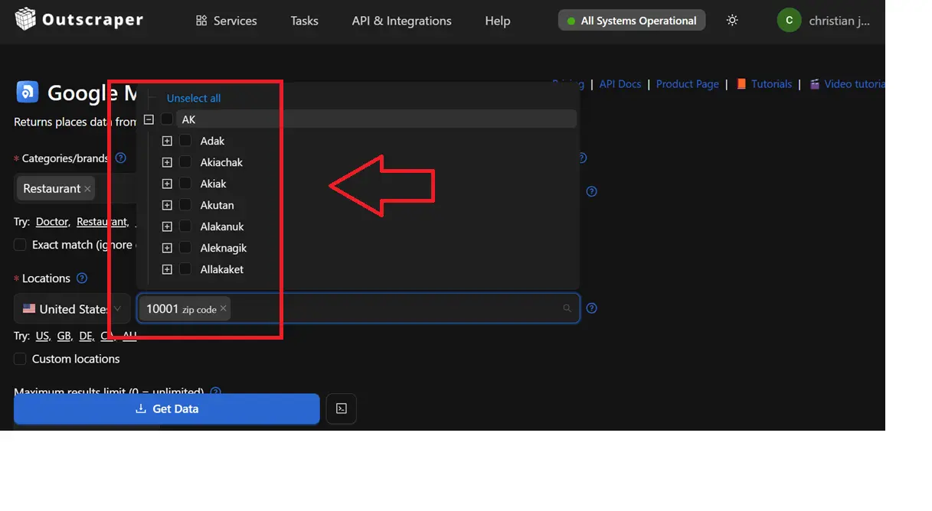Enable the Custom locations checkbox
This screenshot has height=511, width=932.
click(x=20, y=360)
